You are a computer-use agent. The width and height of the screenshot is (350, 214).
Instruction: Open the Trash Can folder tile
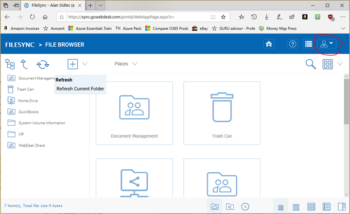coord(222,113)
